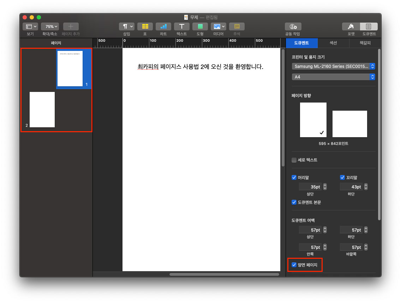
Task: Click the 하단 margin 57pt field
Action: point(351,230)
